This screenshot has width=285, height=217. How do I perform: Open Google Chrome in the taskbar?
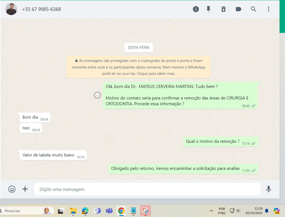click(121, 211)
